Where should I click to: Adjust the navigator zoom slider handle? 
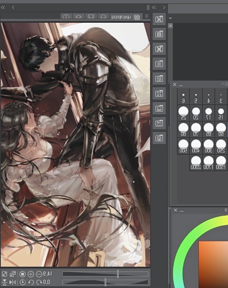pyautogui.click(x=118, y=274)
